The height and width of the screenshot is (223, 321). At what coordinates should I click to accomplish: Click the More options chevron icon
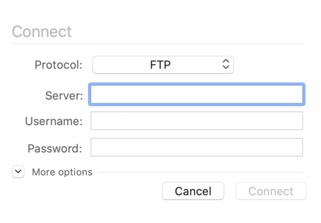[18, 172]
